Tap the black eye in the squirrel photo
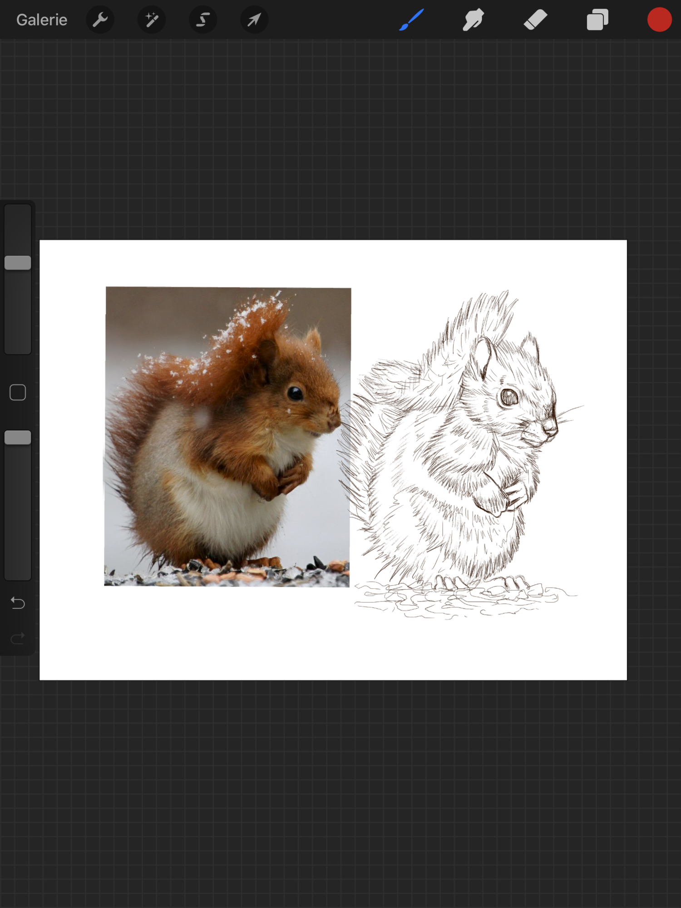The image size is (681, 908). click(x=295, y=393)
